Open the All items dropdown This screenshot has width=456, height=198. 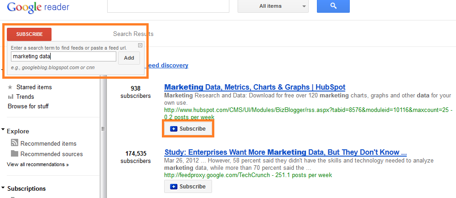coord(273,6)
